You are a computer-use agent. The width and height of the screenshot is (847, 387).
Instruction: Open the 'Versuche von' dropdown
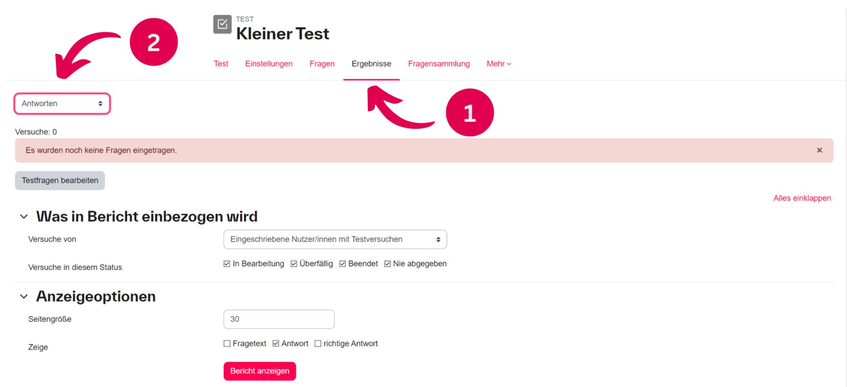pyautogui.click(x=335, y=239)
